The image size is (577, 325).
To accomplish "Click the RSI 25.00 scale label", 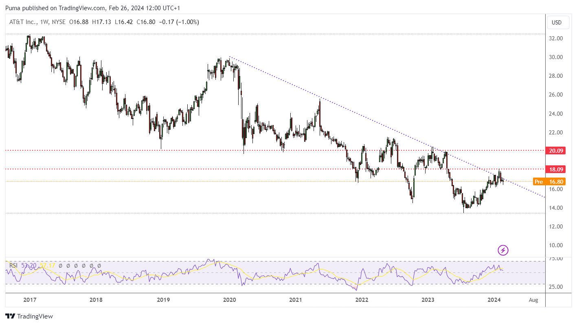I will tap(556, 287).
